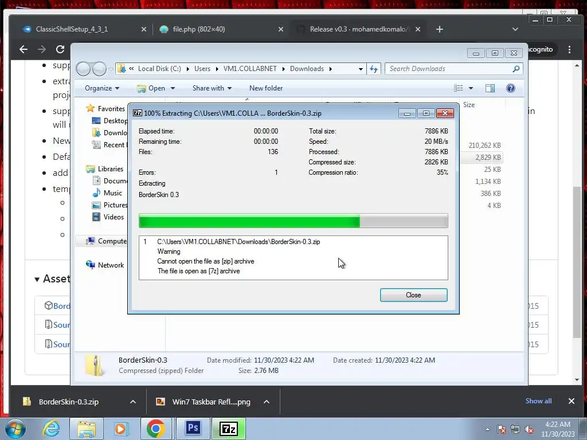Expand the Open dropdown arrow in Explorer
The width and height of the screenshot is (587, 440).
(x=173, y=88)
